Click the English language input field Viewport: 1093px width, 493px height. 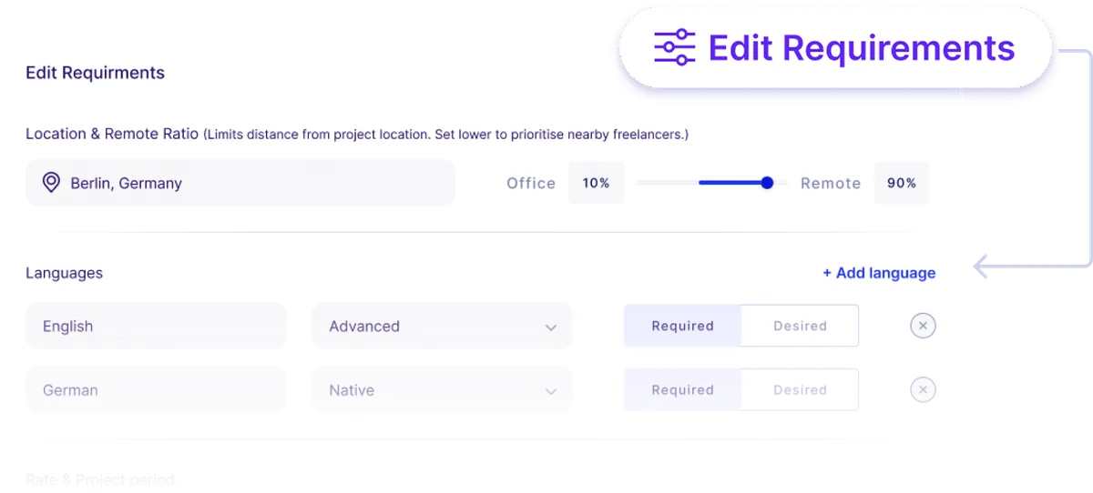156,326
